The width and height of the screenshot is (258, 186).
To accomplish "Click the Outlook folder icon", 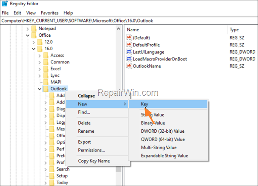I will 46,89.
